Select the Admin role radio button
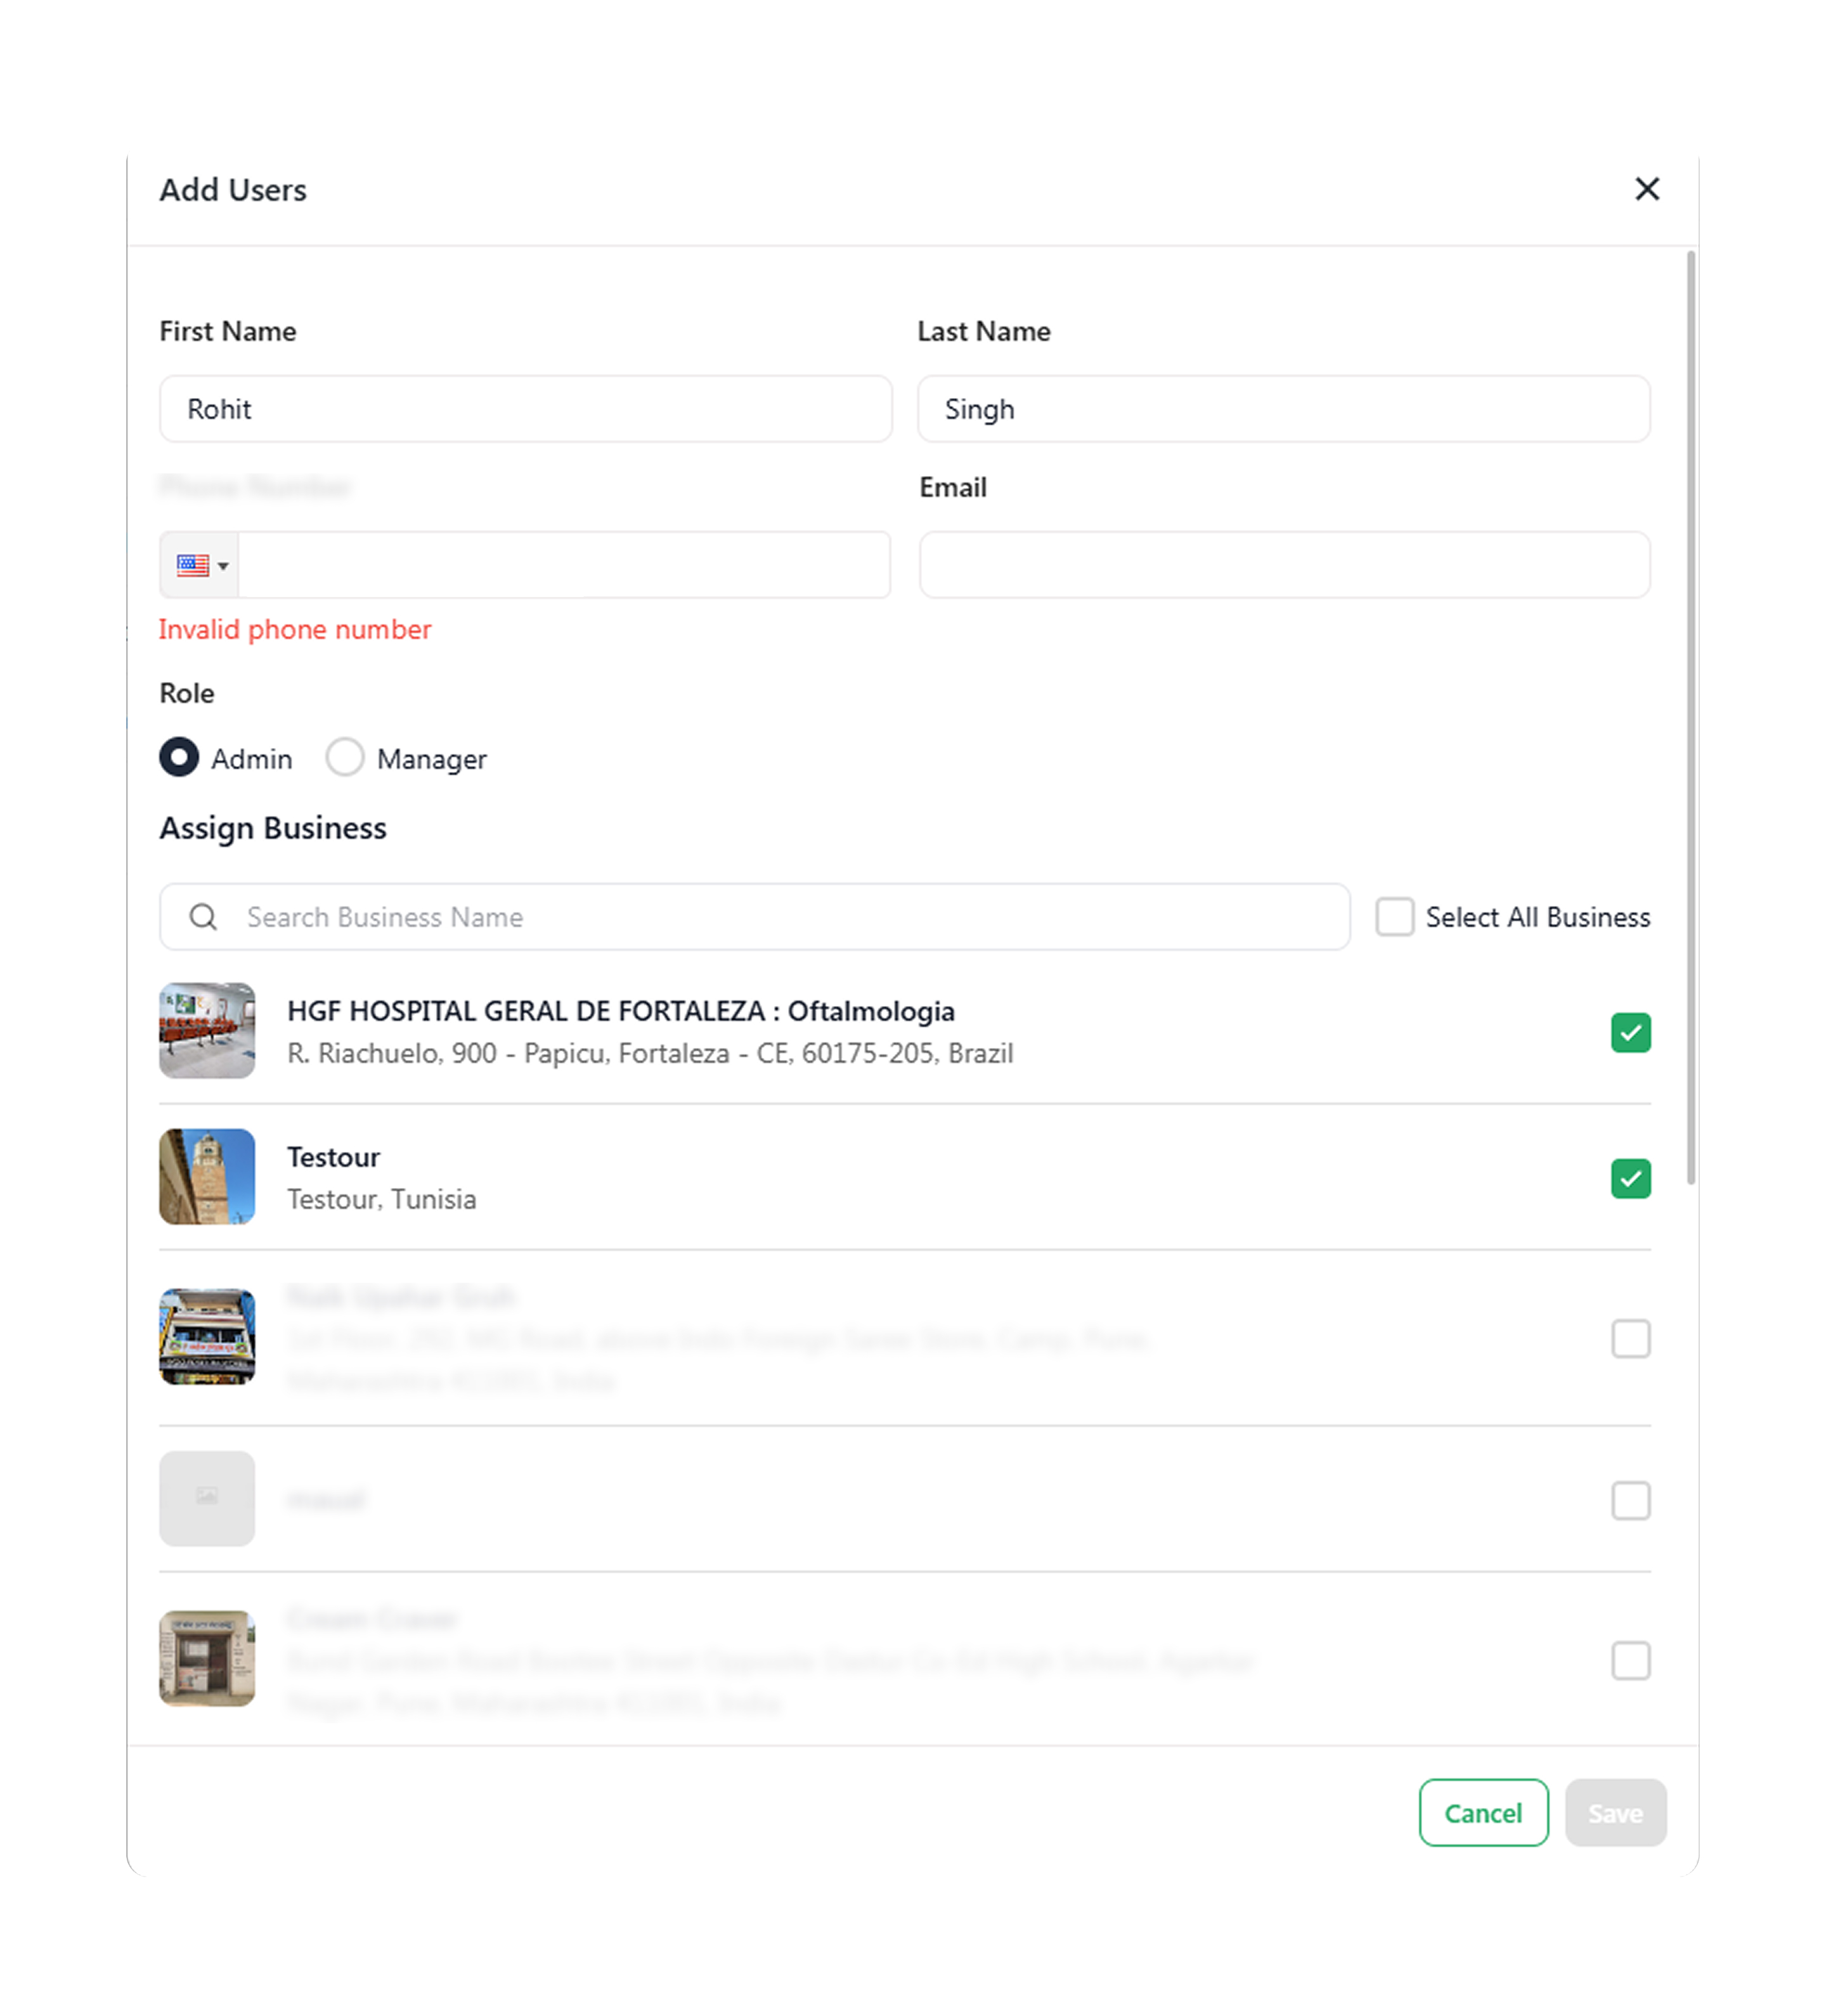The height and width of the screenshot is (2016, 1826). 179,757
